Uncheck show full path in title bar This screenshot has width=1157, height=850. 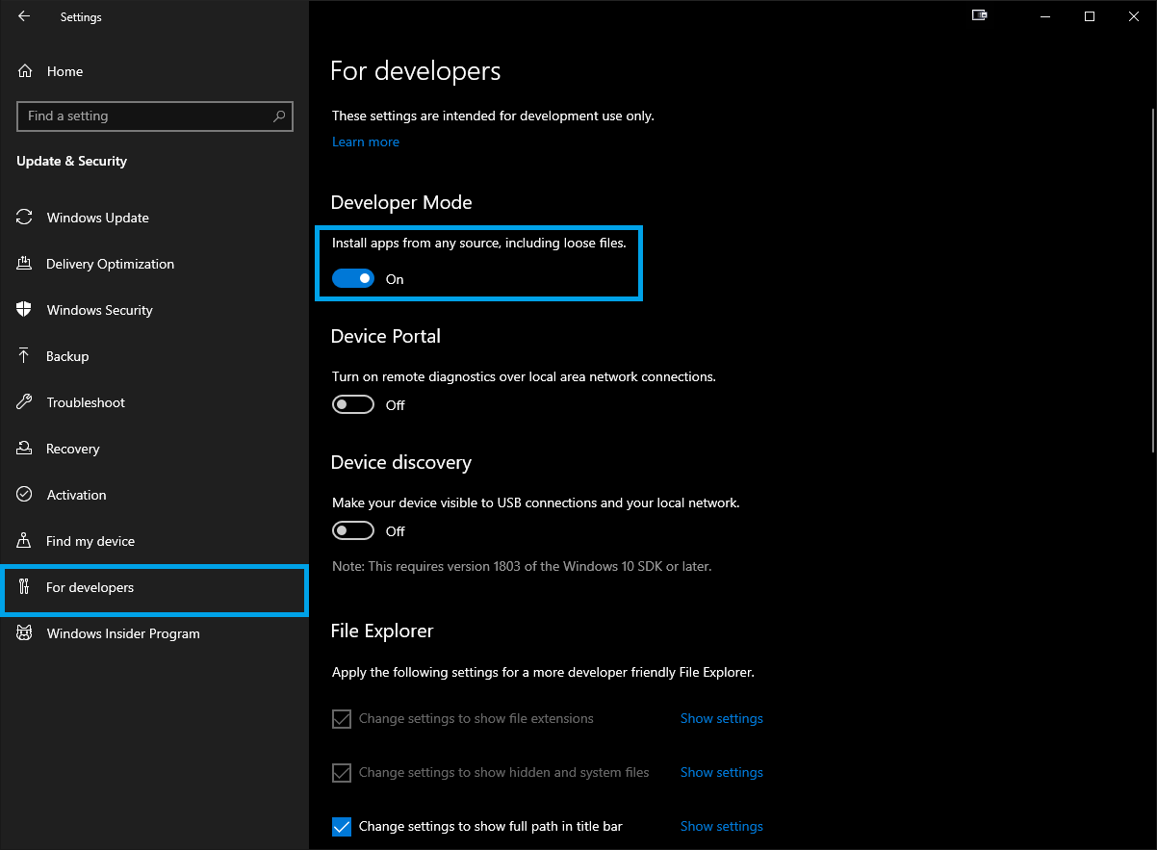(x=342, y=826)
